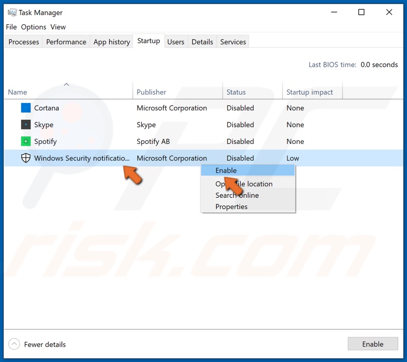Screen dimensions: 407x362
Task: Minimize the Task Manager window
Action: 334,12
